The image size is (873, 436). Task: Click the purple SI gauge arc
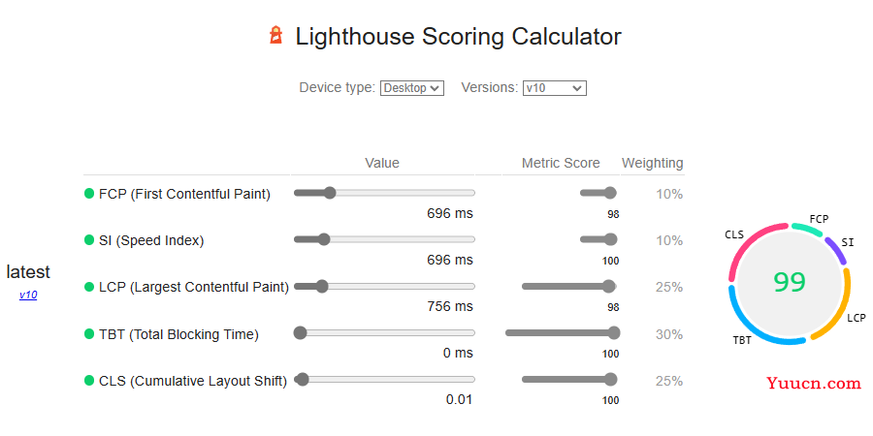tap(836, 250)
